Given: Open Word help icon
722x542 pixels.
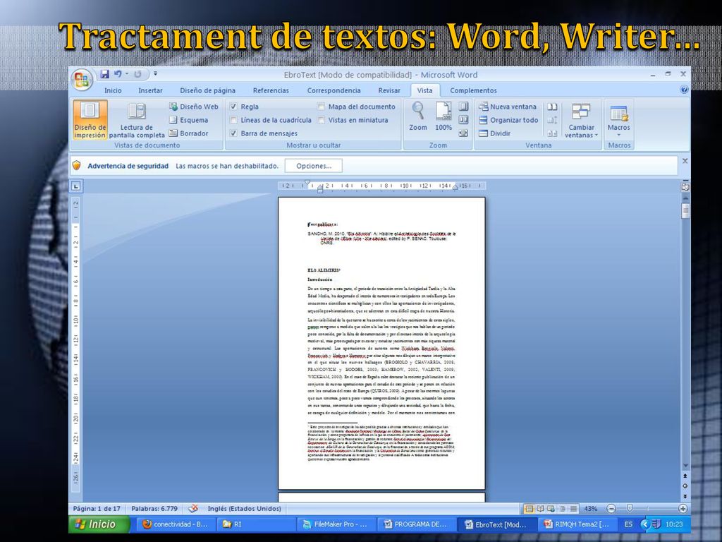Looking at the screenshot, I should click(684, 90).
